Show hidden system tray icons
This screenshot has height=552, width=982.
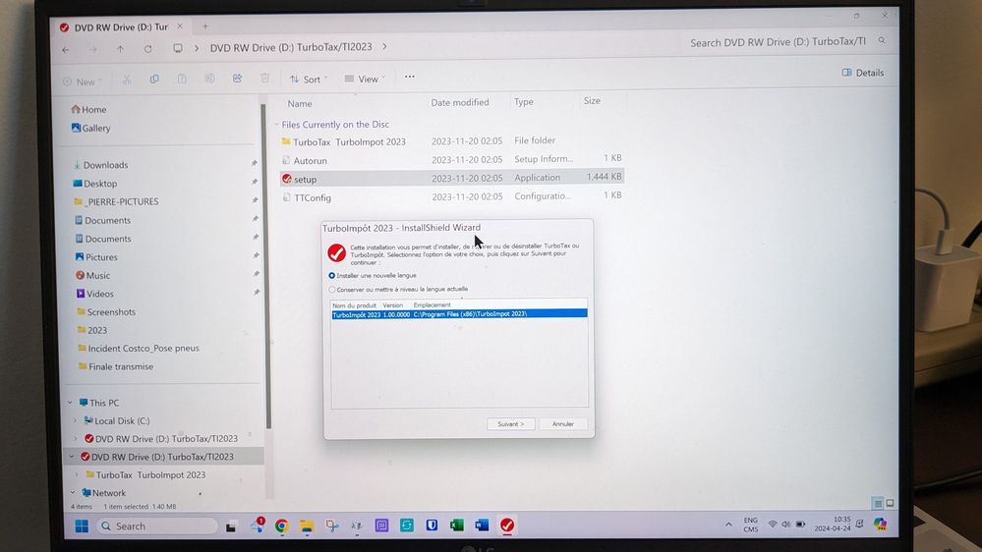[728, 524]
